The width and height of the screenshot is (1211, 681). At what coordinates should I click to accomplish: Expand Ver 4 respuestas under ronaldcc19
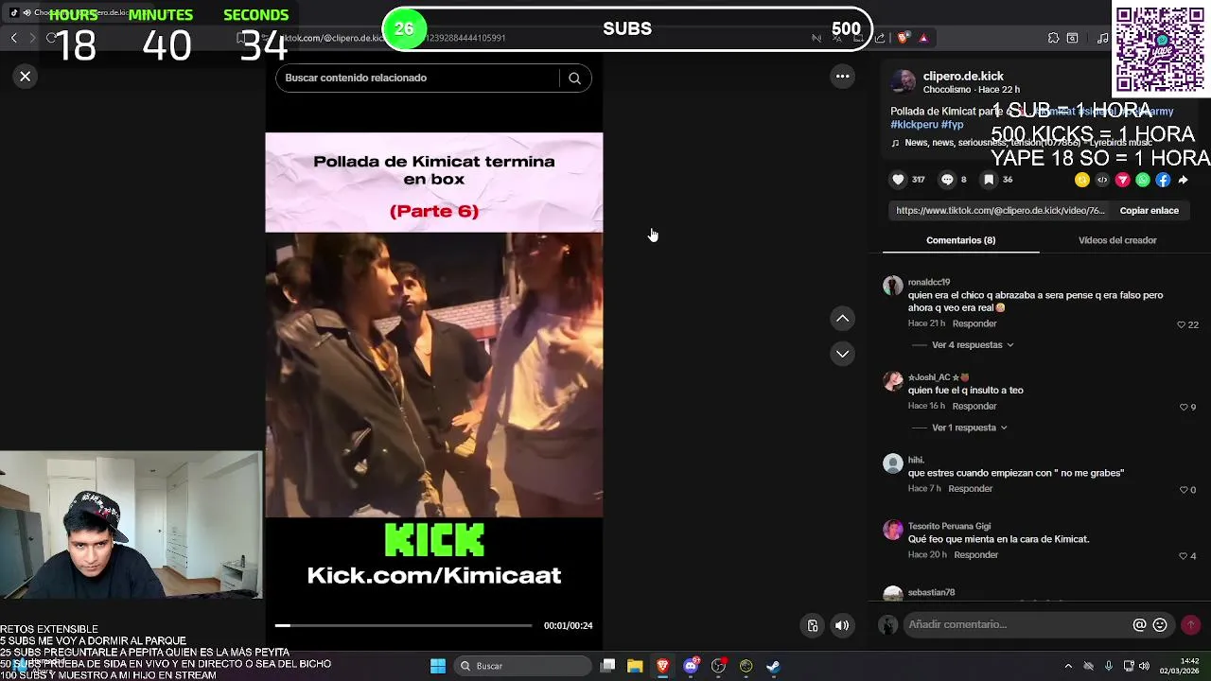(x=973, y=345)
